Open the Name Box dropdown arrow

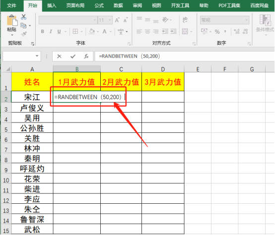point(37,56)
